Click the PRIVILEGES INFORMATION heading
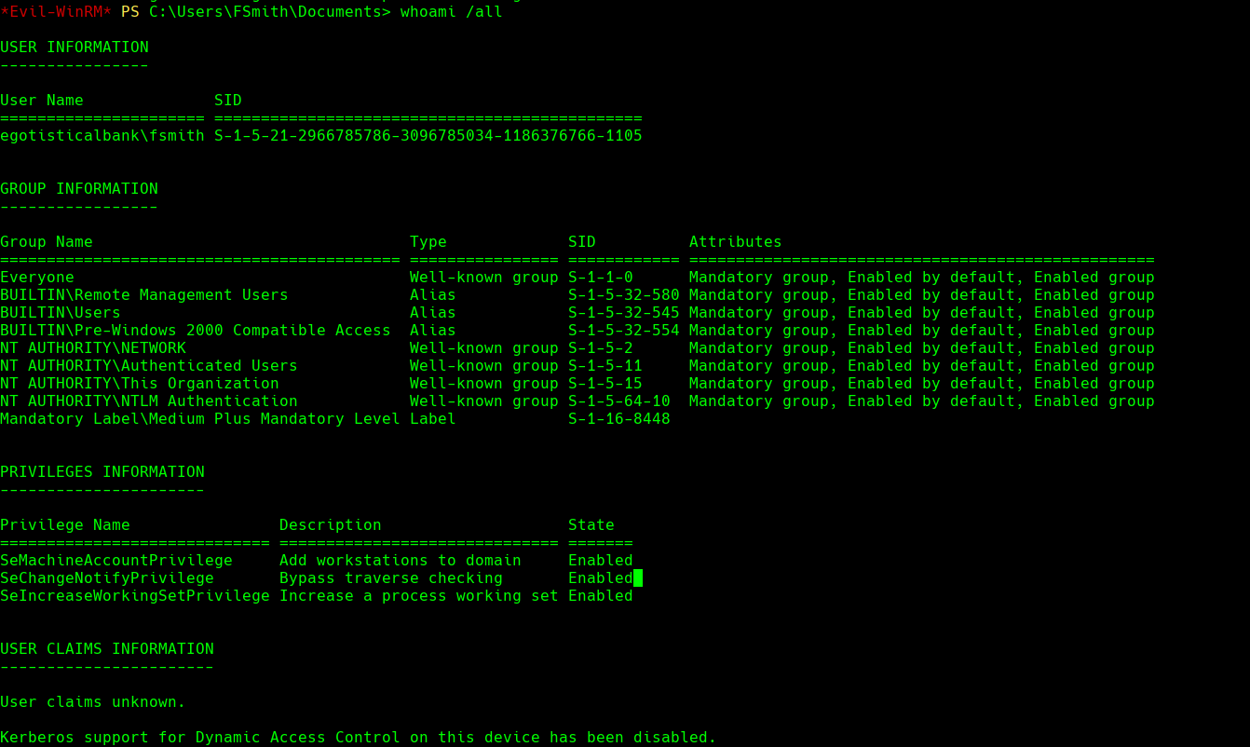This screenshot has height=747, width=1250. [102, 471]
